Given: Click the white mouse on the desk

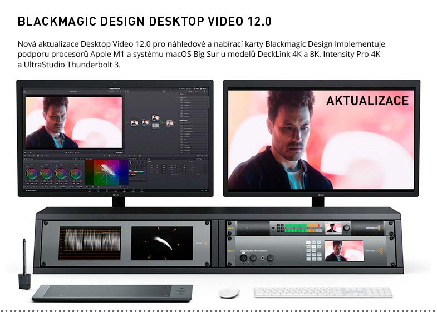Looking at the screenshot, I should click(229, 293).
